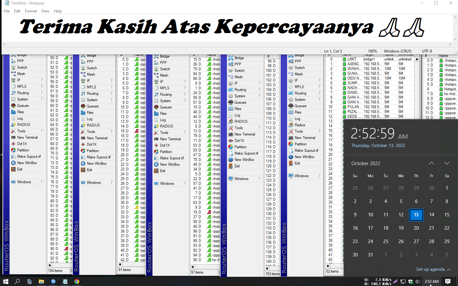The image size is (458, 286).
Task: Open New Terminal in the 154-items WinBox
Action: pyautogui.click(x=27, y=137)
